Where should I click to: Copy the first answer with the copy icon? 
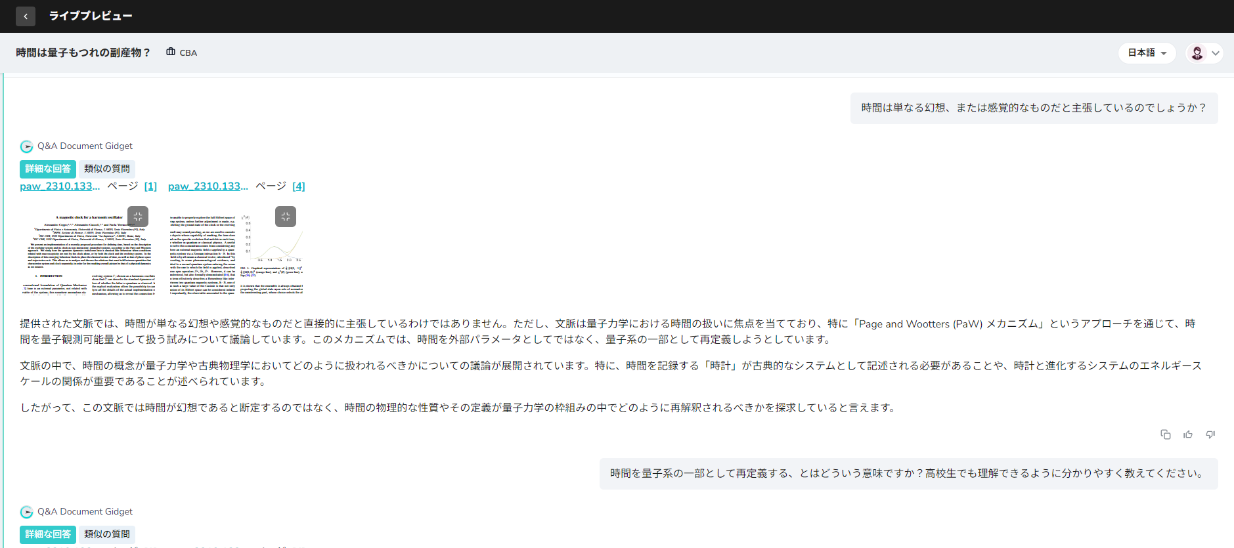[1166, 434]
